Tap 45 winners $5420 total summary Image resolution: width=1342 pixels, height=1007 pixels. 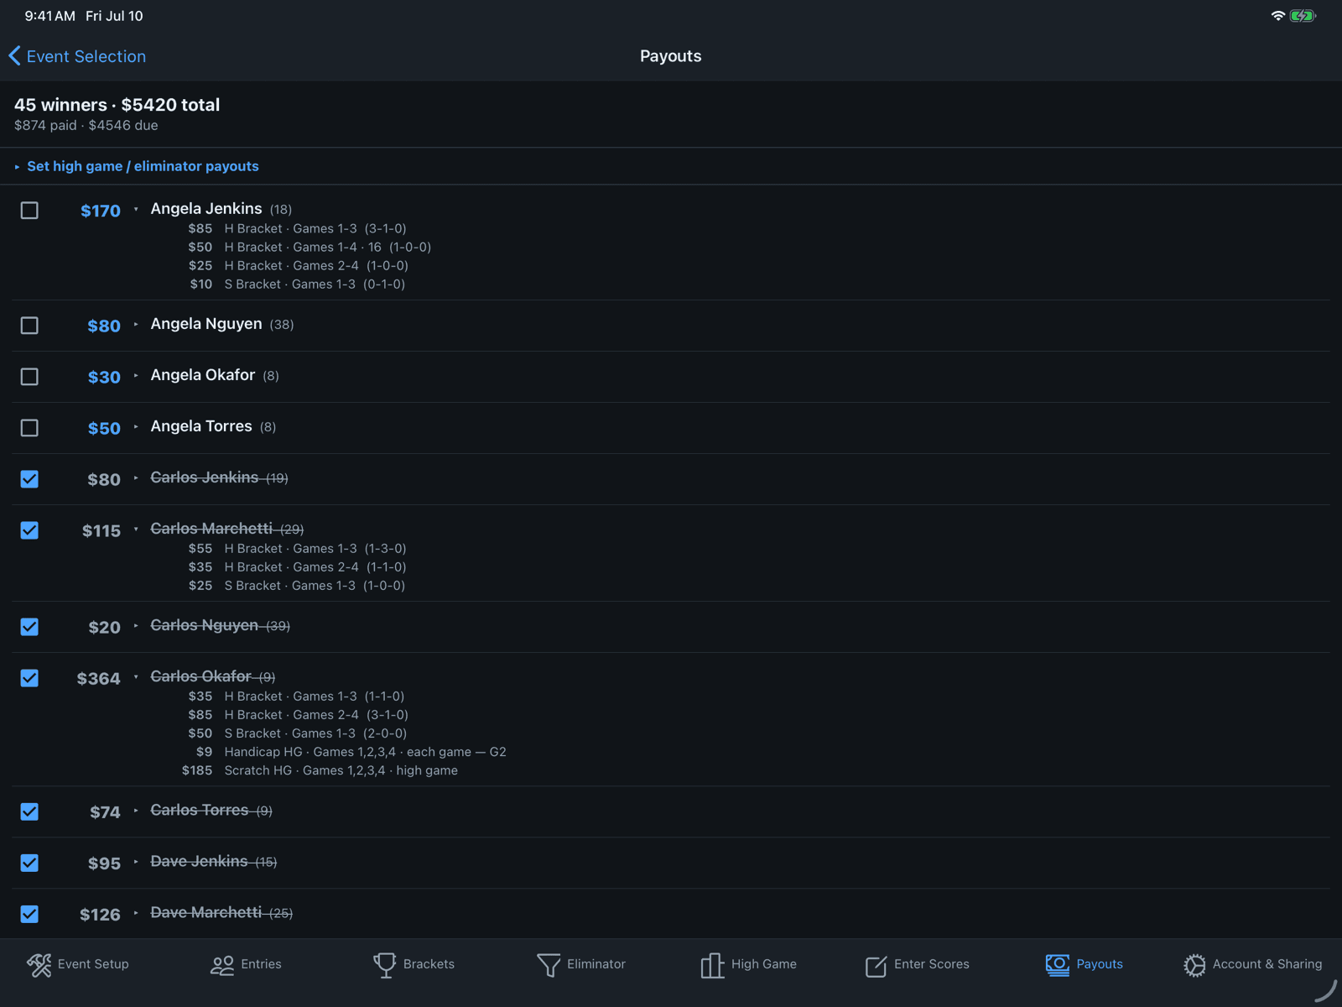point(117,105)
